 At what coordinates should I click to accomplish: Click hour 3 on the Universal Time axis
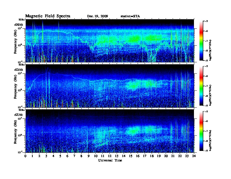[46, 156]
